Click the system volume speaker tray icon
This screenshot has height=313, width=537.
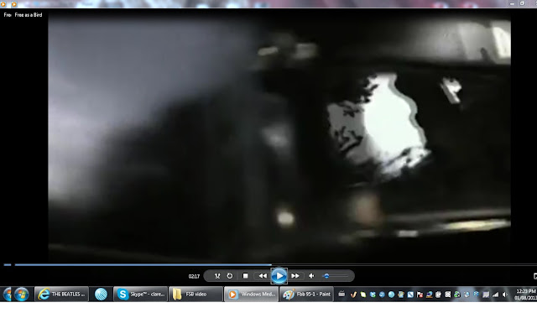tap(505, 295)
